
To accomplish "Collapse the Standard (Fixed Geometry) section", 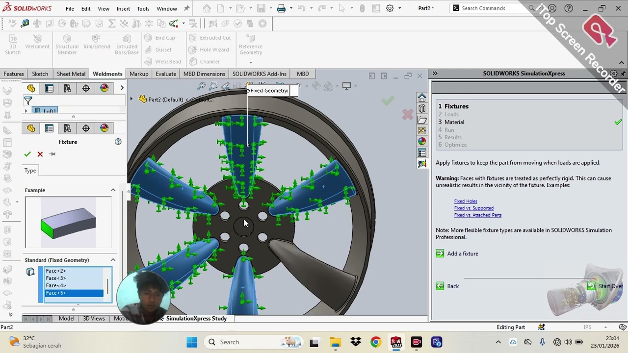I will pos(113,260).
